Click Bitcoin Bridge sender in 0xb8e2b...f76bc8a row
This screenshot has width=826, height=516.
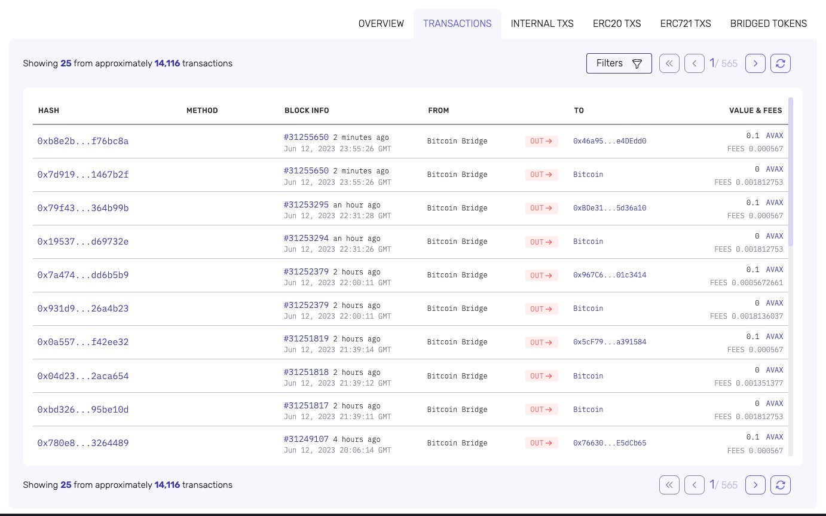click(x=457, y=141)
